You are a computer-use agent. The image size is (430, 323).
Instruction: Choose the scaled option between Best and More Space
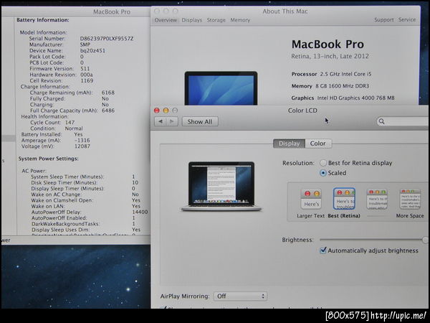point(377,199)
